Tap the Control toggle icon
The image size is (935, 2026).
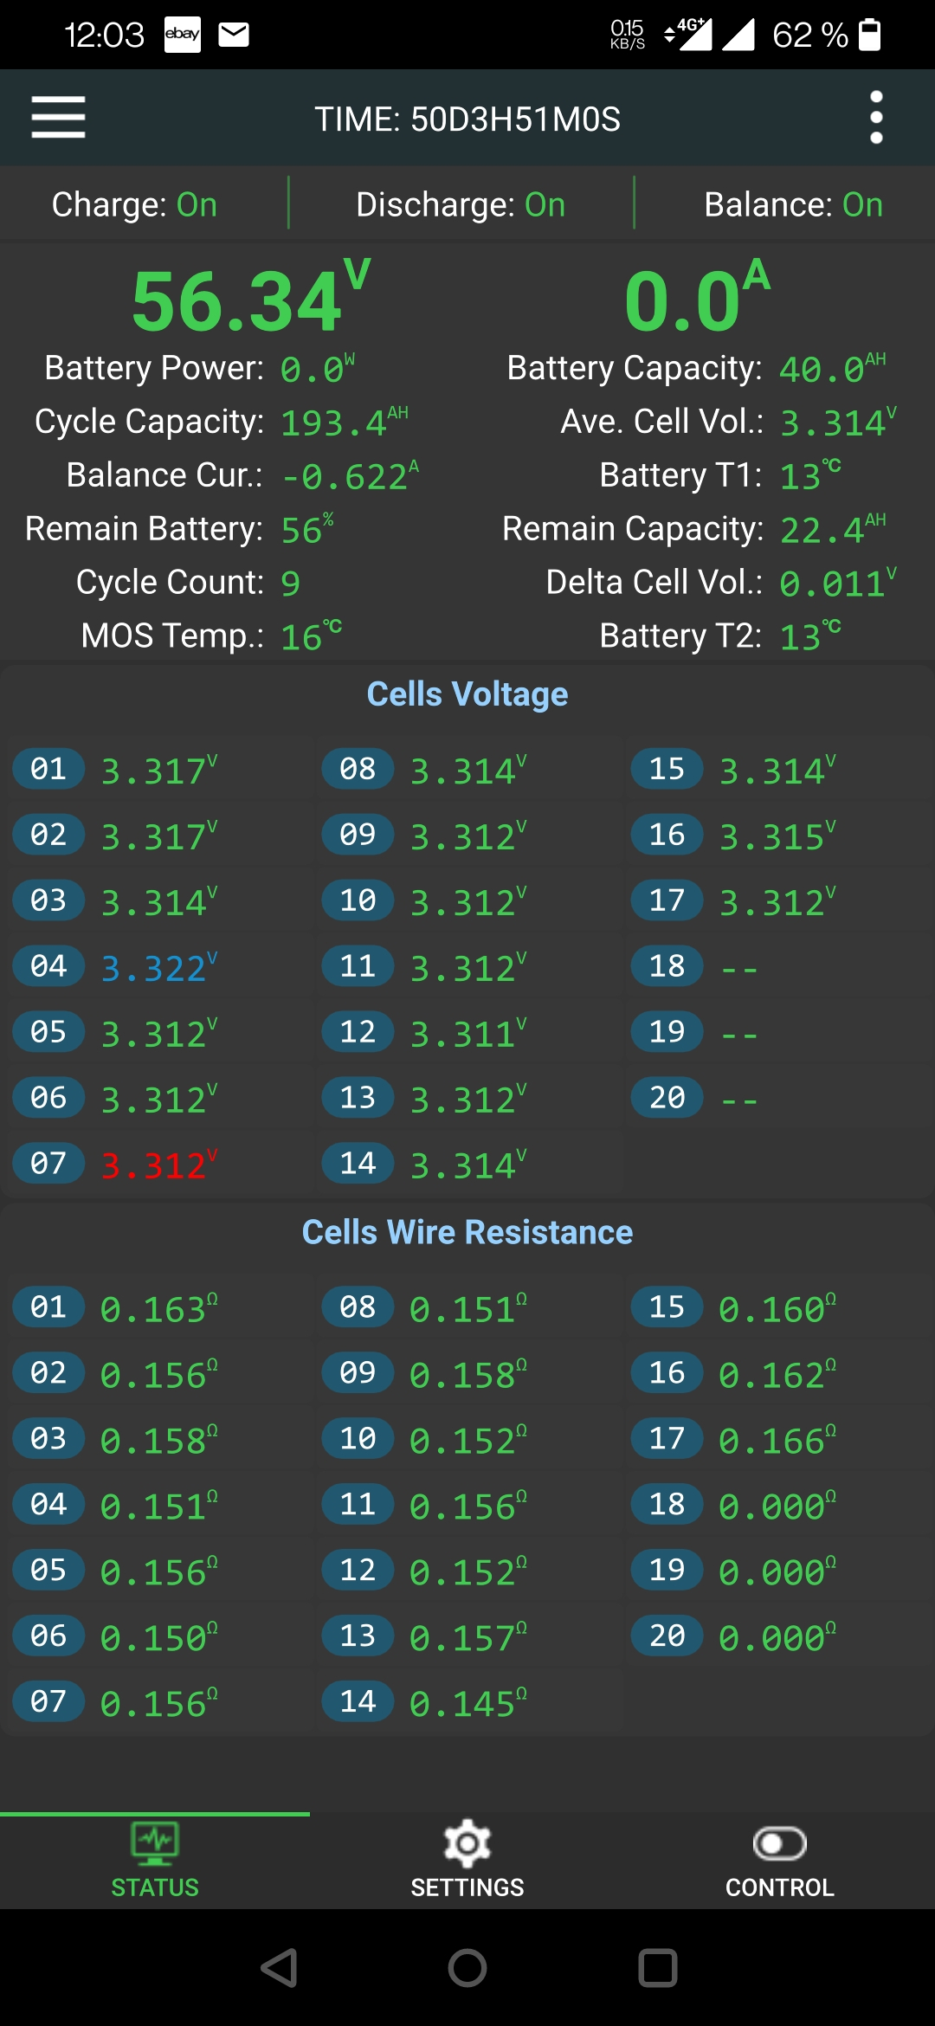click(779, 1844)
